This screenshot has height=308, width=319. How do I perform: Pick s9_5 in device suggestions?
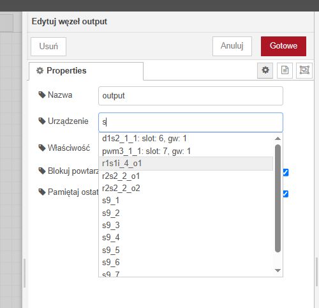[x=186, y=250]
